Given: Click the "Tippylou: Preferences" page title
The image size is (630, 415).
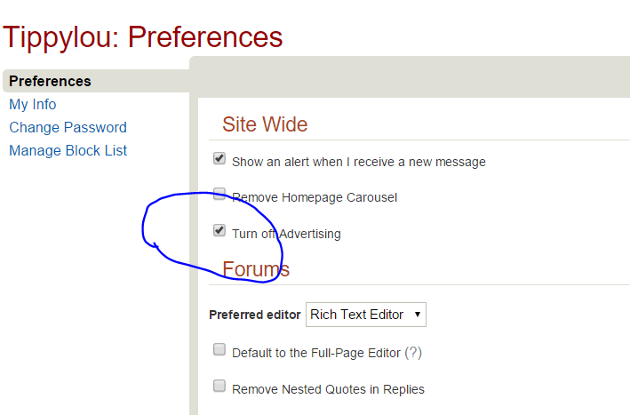Looking at the screenshot, I should (x=143, y=37).
